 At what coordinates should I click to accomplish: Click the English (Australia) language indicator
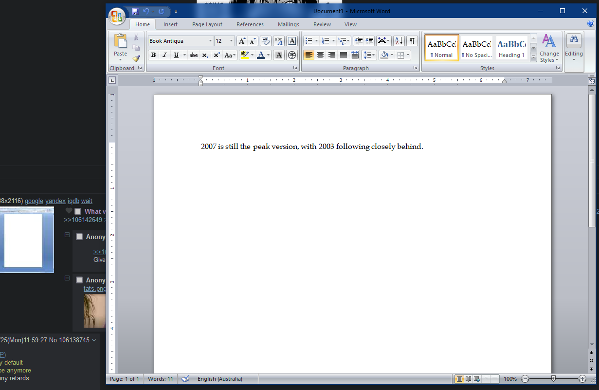click(219, 379)
